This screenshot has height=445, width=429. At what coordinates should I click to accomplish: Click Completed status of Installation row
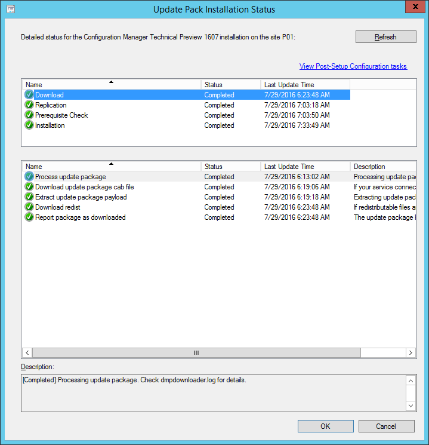219,125
